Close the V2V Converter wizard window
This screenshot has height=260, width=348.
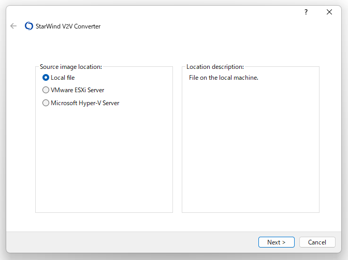329,12
